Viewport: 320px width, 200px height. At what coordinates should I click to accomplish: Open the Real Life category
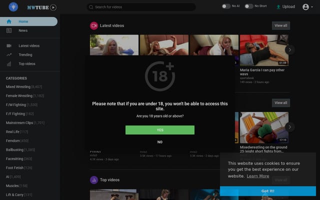pyautogui.click(x=17, y=131)
